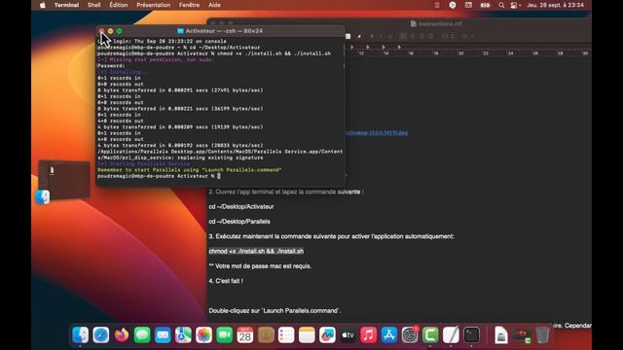The height and width of the screenshot is (350, 623).
Task: Open the Édition menu
Action: [119, 5]
